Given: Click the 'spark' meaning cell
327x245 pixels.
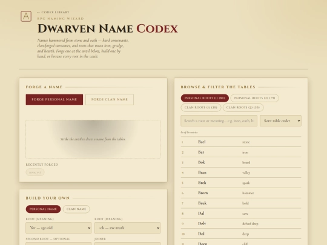Looking at the screenshot, I should pyautogui.click(x=246, y=183).
